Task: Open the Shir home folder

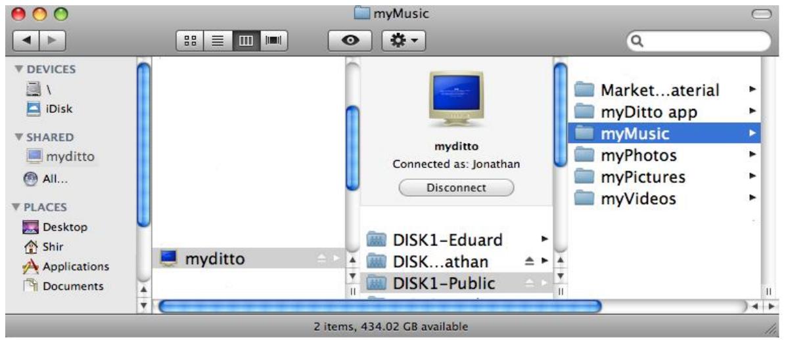Action: (x=43, y=247)
